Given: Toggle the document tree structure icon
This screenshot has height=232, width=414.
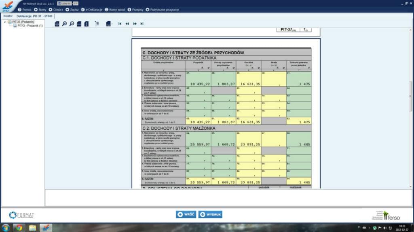Looking at the screenshot, I should tap(97, 24).
